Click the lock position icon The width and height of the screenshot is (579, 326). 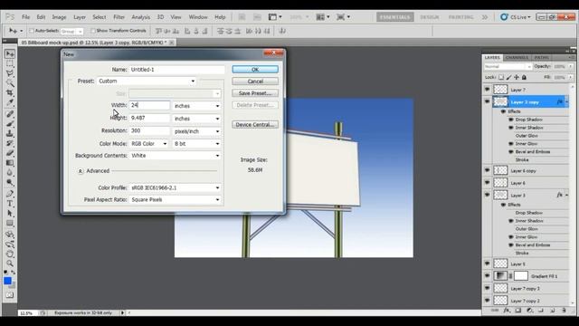click(x=517, y=77)
